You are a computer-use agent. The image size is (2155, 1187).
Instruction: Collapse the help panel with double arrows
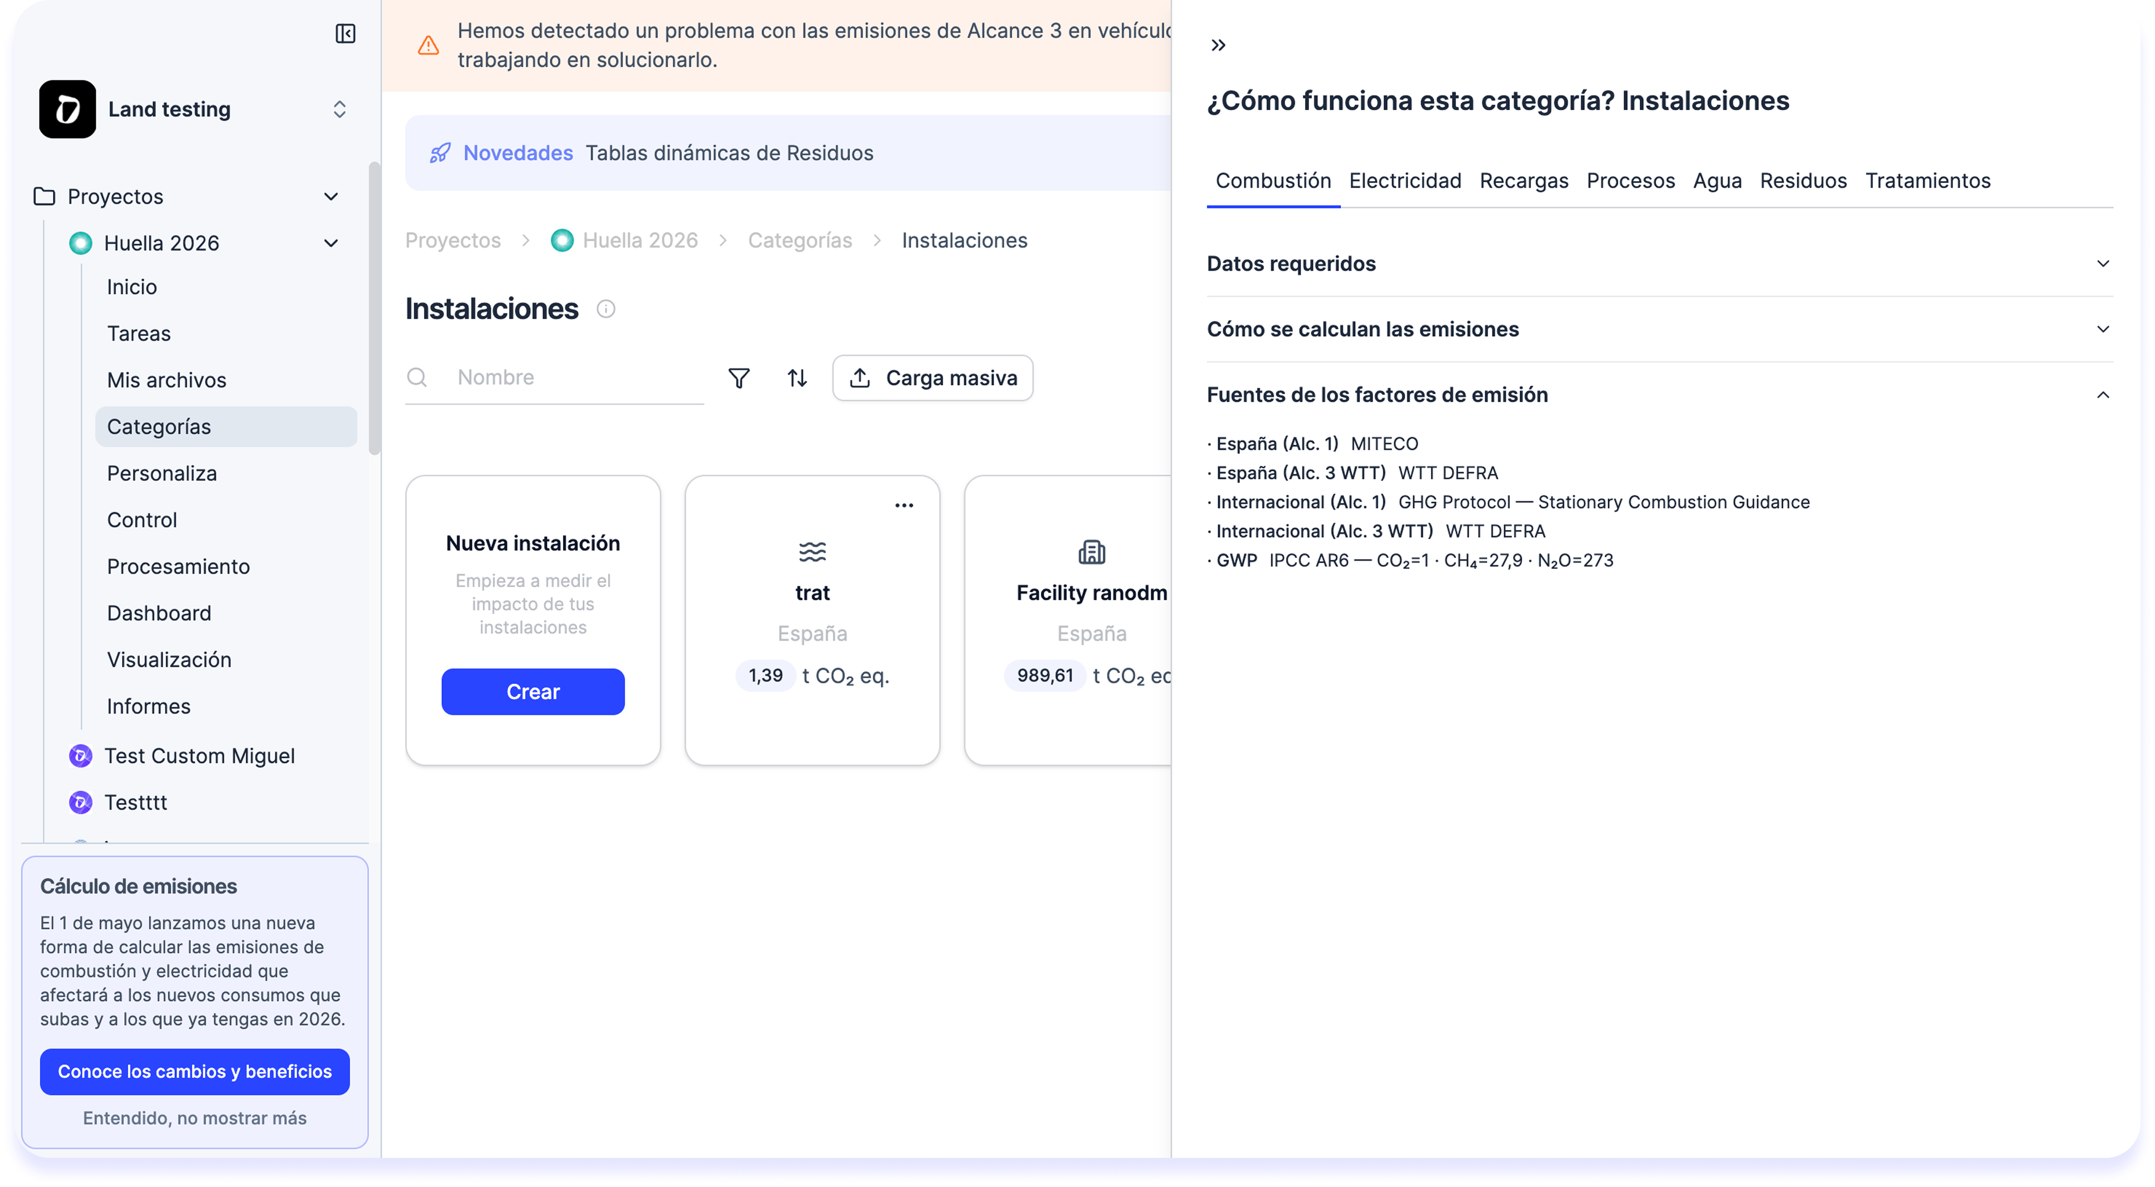pyautogui.click(x=1218, y=44)
